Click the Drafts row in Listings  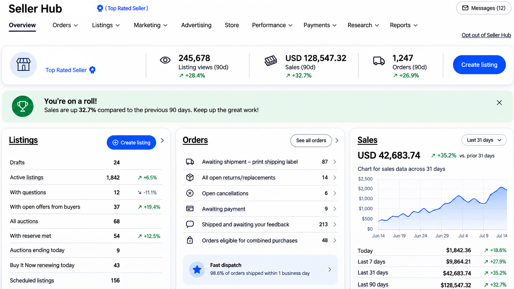(86, 162)
